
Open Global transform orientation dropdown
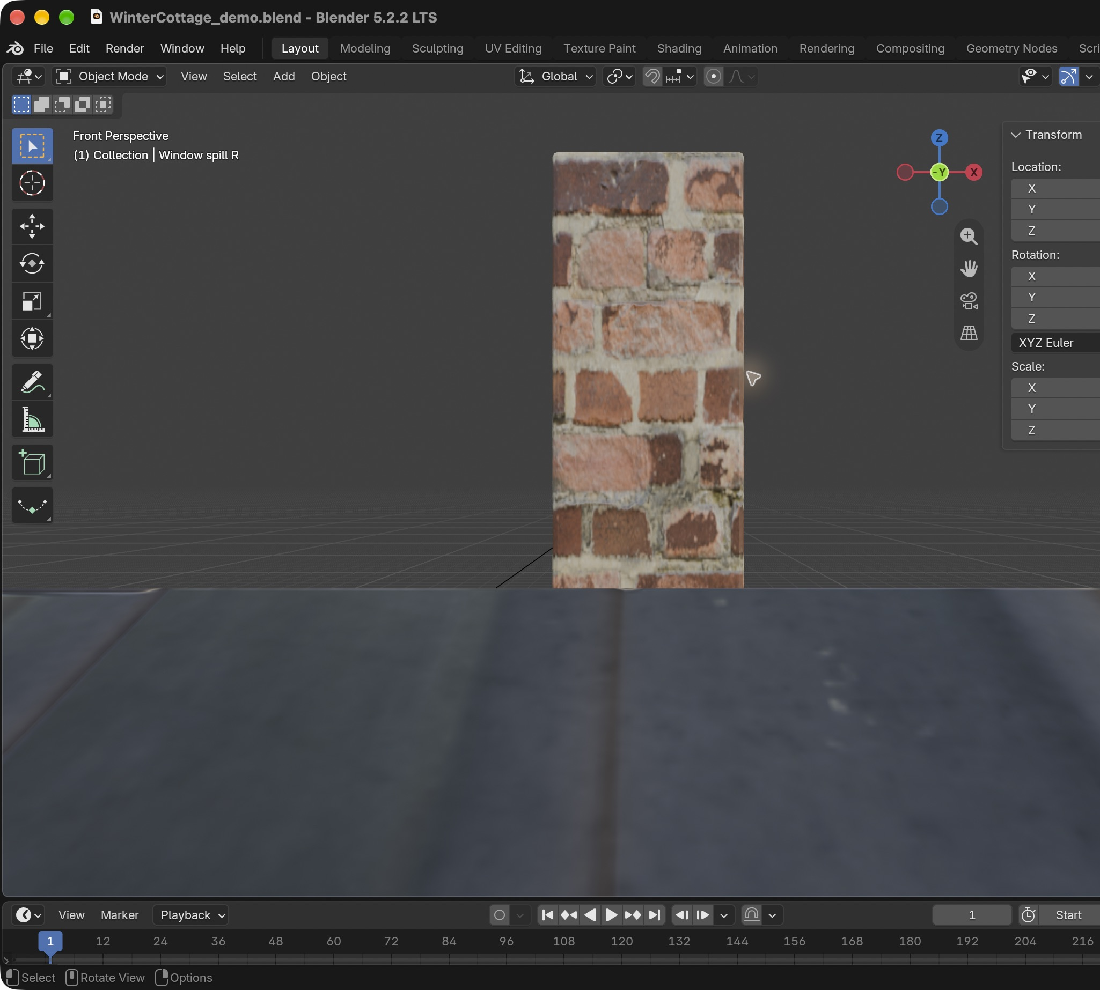click(555, 76)
